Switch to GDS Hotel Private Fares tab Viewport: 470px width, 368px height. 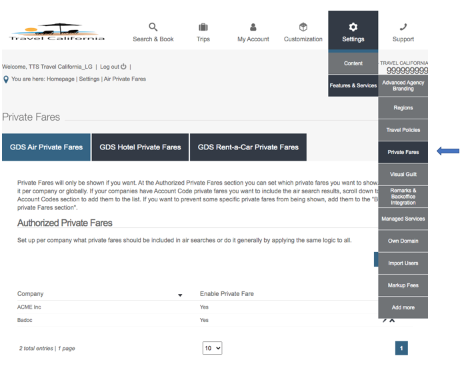click(140, 147)
